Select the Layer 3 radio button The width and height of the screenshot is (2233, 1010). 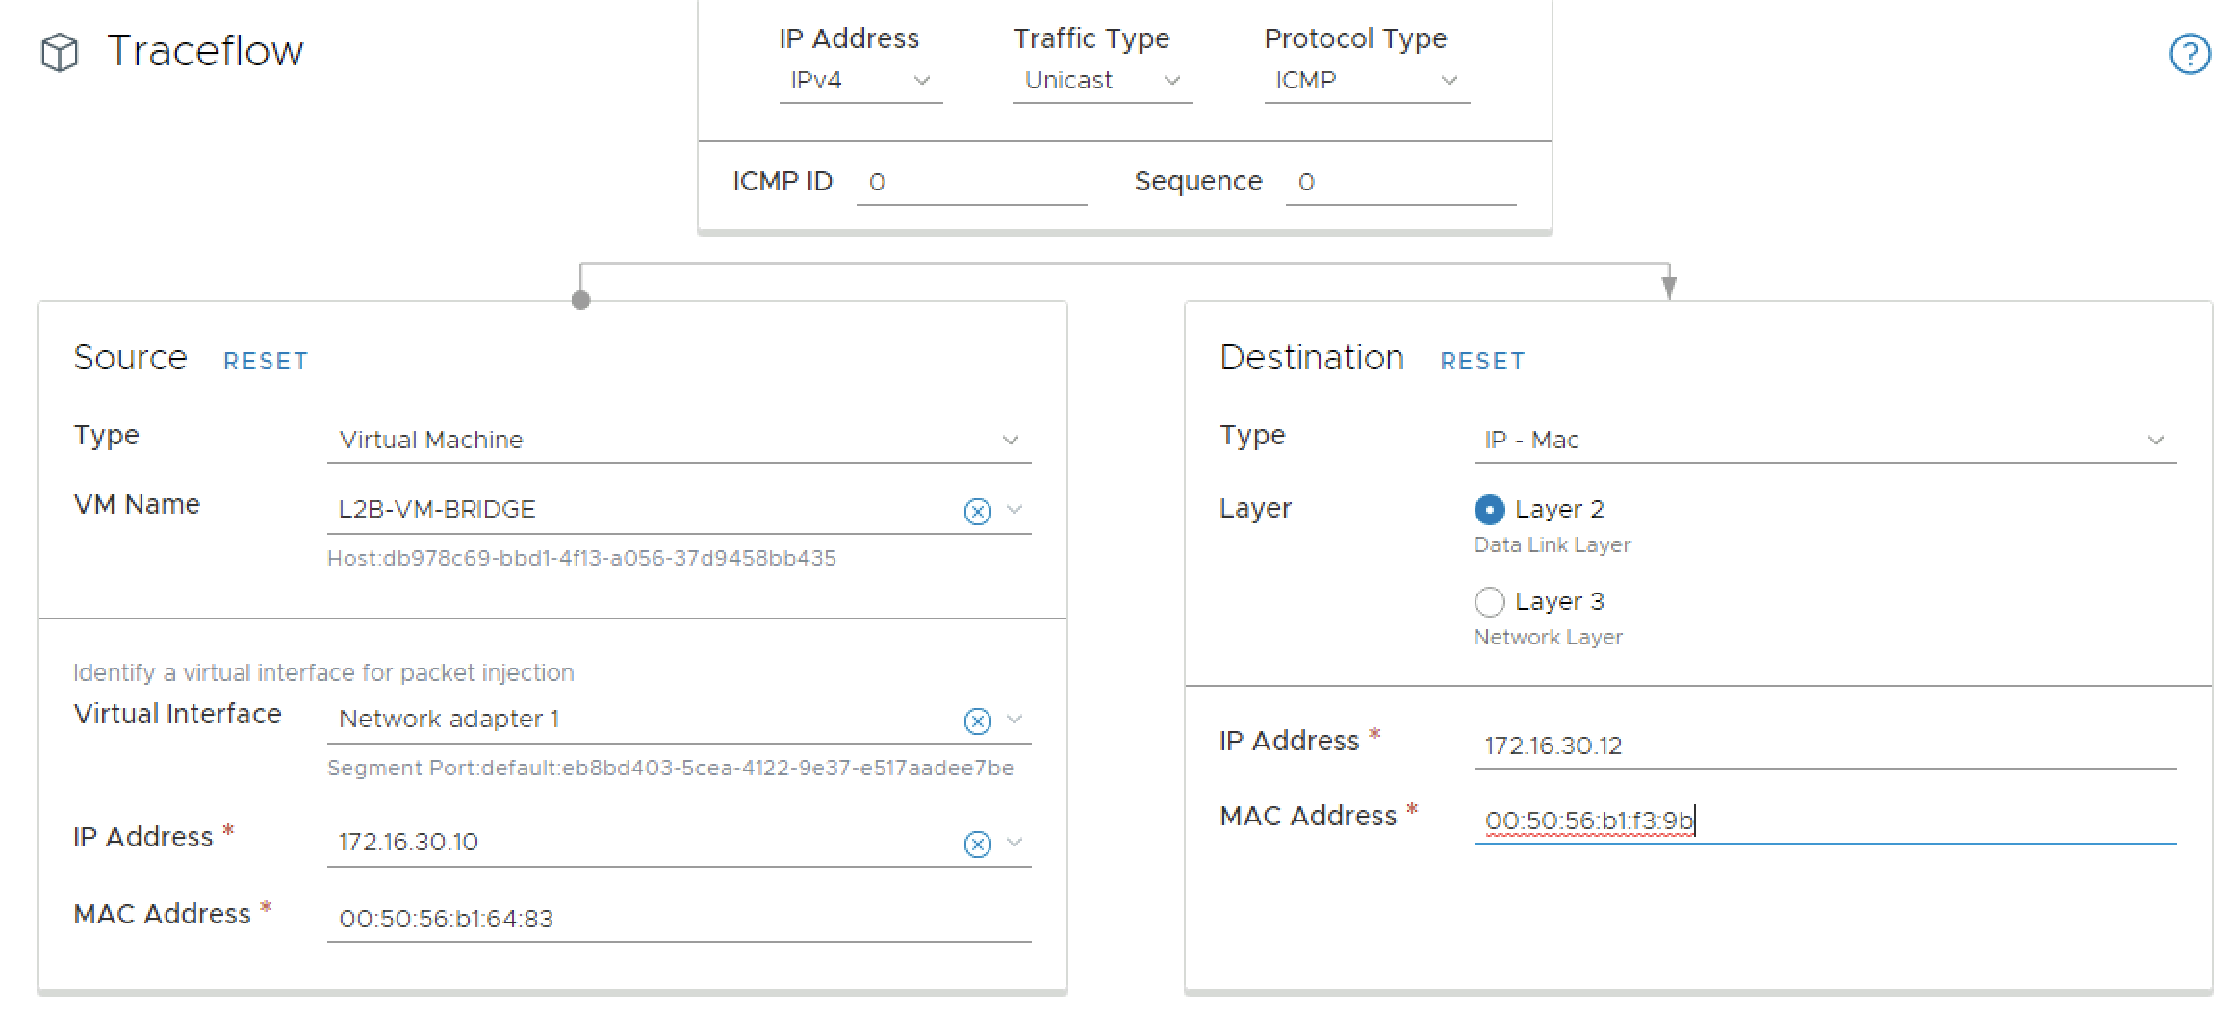(x=1489, y=601)
